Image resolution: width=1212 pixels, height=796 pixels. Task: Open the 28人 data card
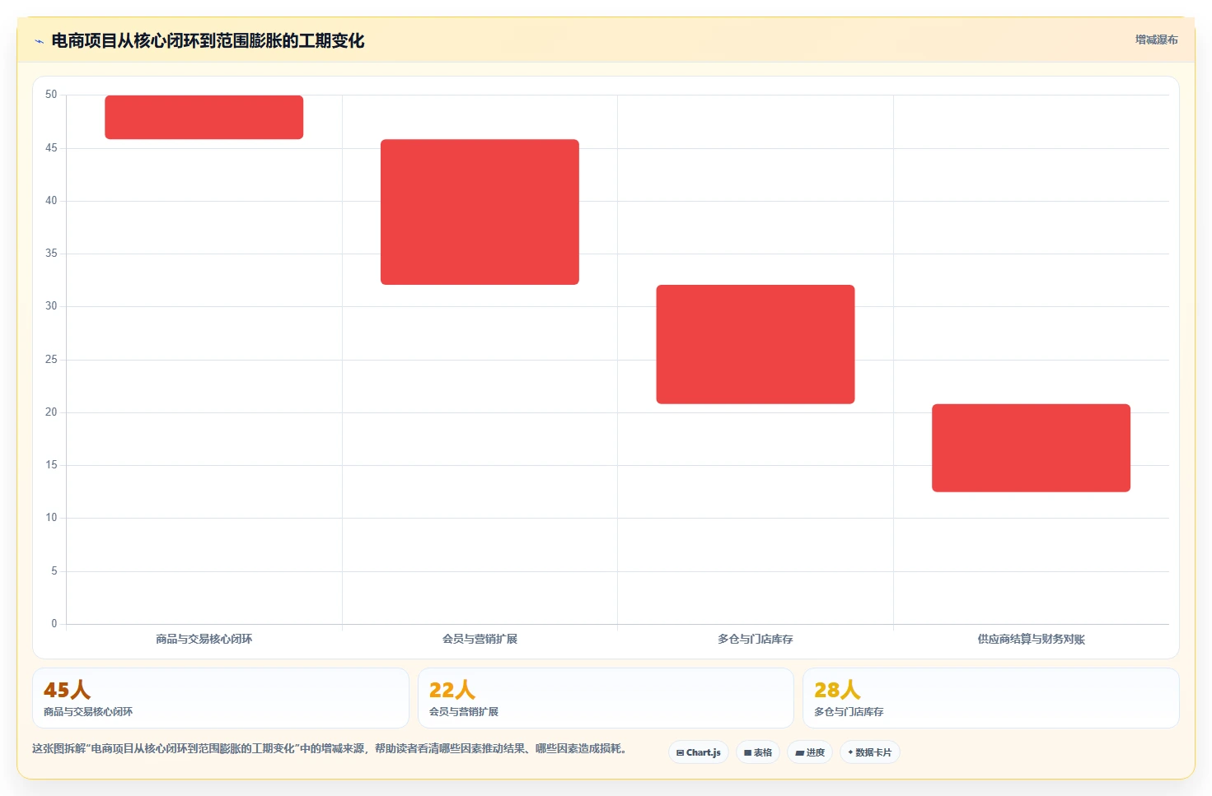point(991,698)
